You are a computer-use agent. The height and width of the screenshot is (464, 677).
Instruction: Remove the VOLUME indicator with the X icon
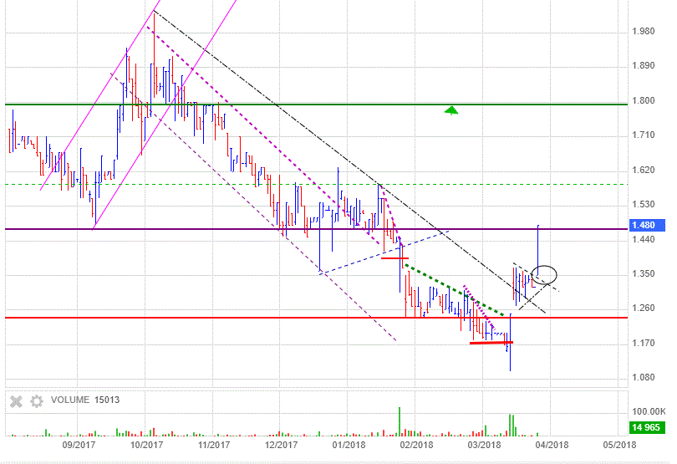coord(16,401)
